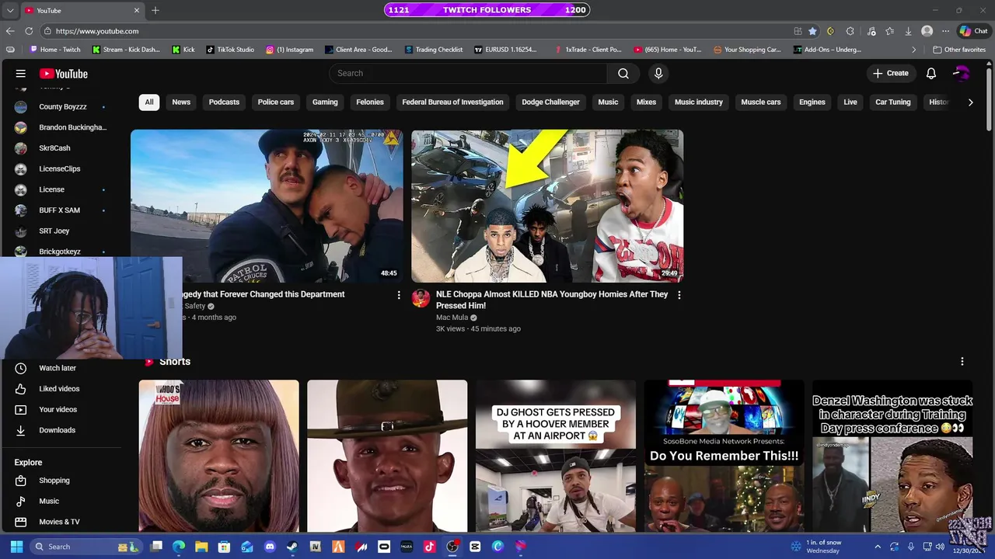
Task: Open the Home - Twitch bookmark
Action: pyautogui.click(x=54, y=50)
